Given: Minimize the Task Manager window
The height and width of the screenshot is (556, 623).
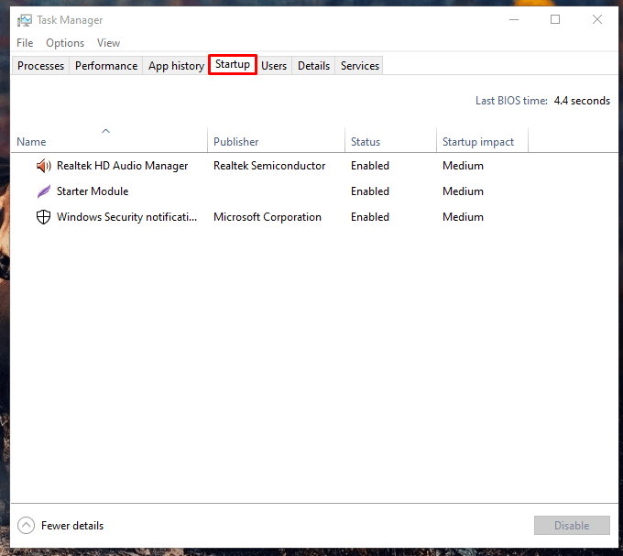Looking at the screenshot, I should [514, 19].
